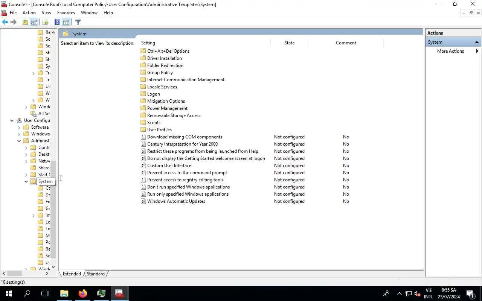The height and width of the screenshot is (301, 482).
Task: Click the network tray icon
Action: pos(409,294)
